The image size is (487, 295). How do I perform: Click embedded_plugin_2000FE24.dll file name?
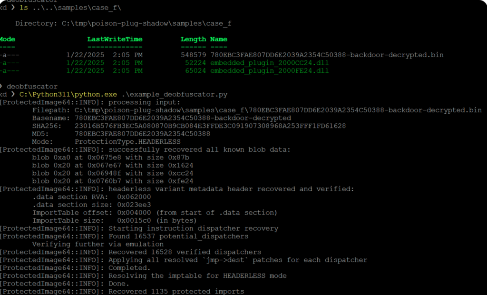pyautogui.click(x=269, y=70)
